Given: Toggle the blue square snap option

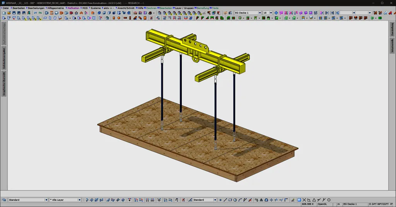Looking at the screenshot, I should coord(299,200).
